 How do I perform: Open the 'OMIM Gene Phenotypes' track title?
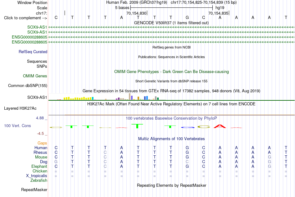[171, 71]
